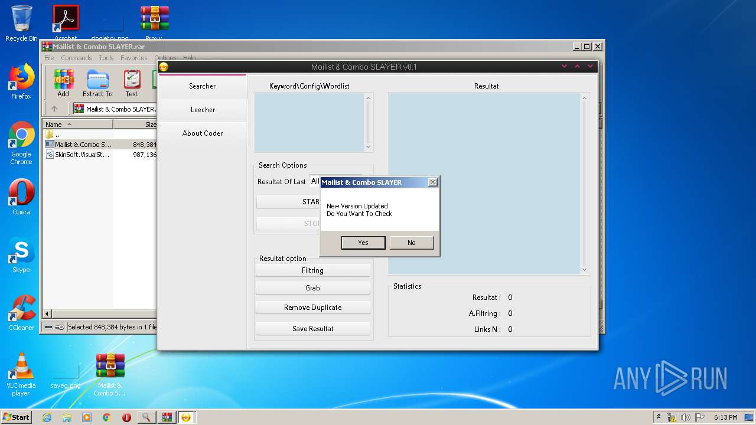
Task: Open Windows Explorer from the taskbar
Action: click(x=67, y=417)
